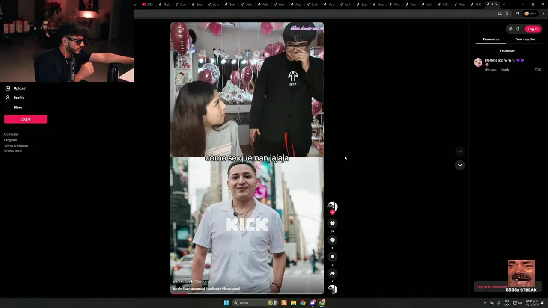Switch to the Comments tab

click(x=491, y=39)
